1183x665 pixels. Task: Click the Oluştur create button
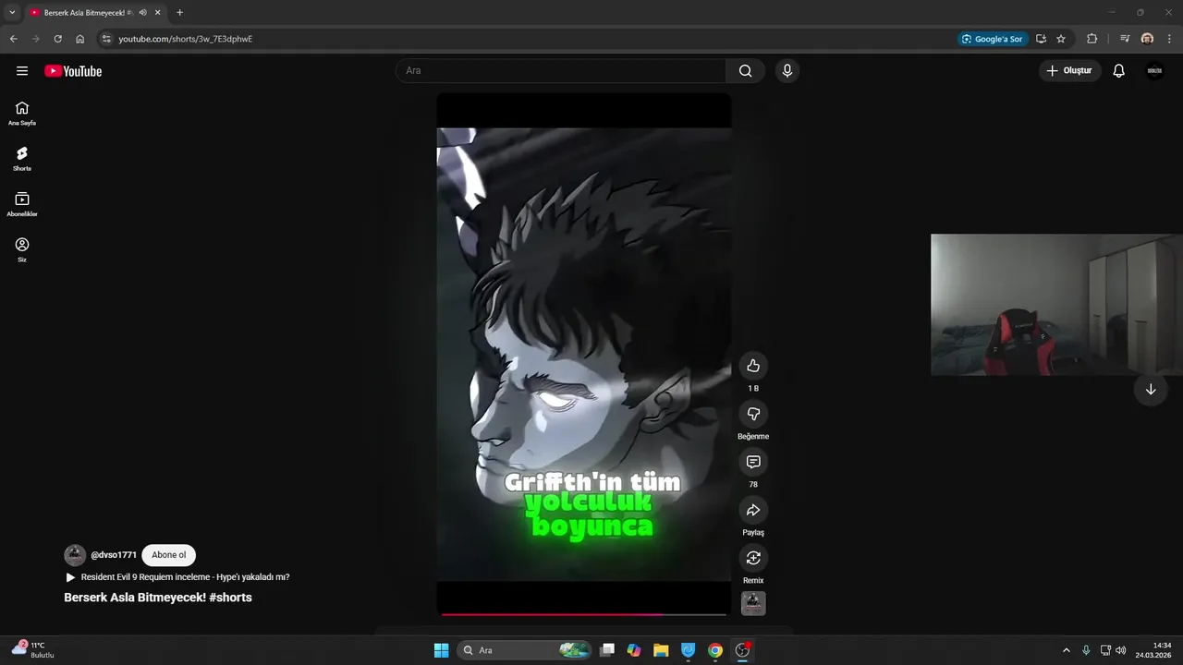click(x=1069, y=71)
